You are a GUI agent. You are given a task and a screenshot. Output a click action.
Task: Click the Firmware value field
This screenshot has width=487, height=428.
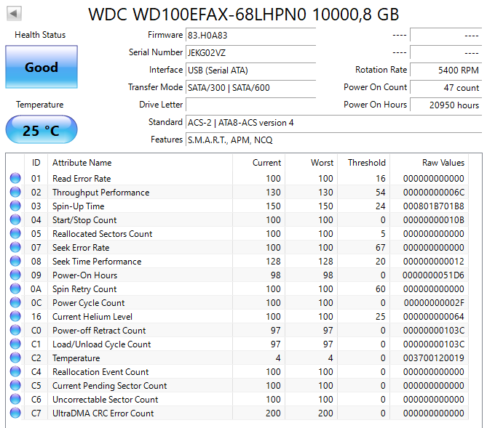point(250,35)
